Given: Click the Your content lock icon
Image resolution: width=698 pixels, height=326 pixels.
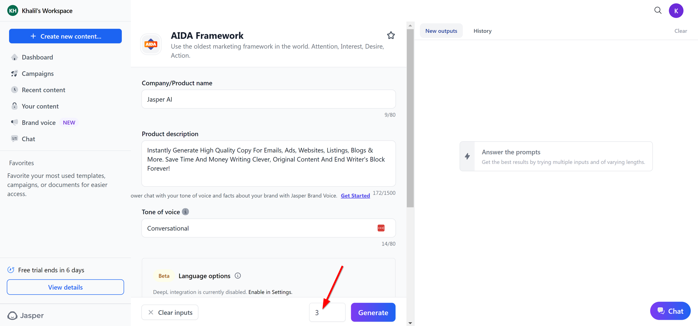Looking at the screenshot, I should pyautogui.click(x=14, y=106).
